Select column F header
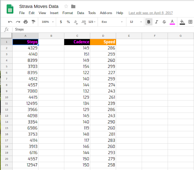 [x=155, y=36]
